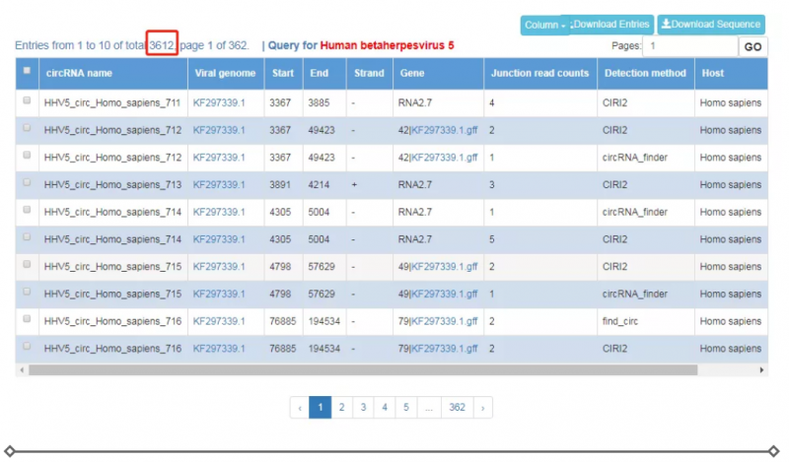
Task: Click the Pages input field
Action: pos(689,46)
